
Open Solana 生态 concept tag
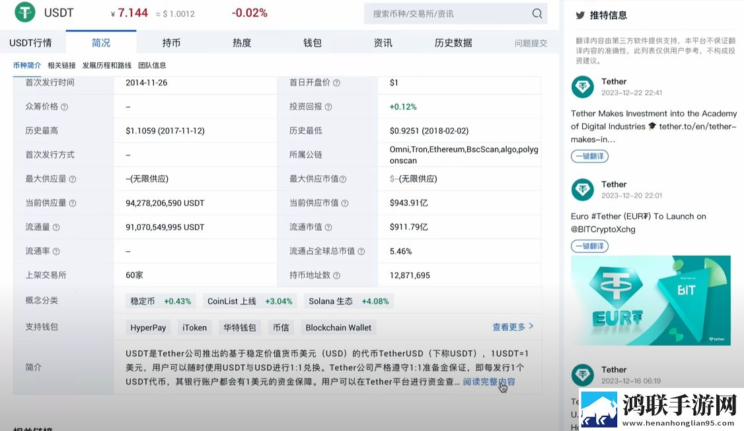349,301
